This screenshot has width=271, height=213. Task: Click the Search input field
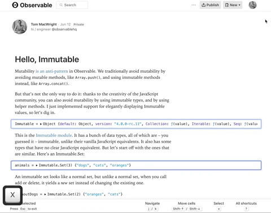(72, 5)
